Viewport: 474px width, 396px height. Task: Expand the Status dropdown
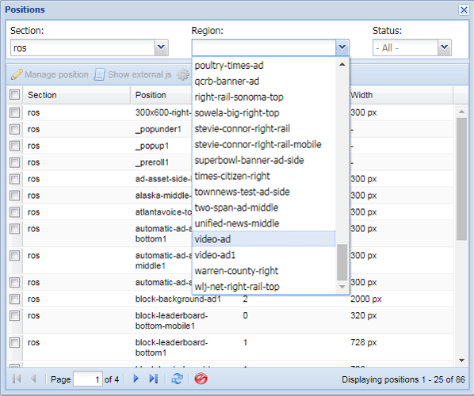[444, 48]
